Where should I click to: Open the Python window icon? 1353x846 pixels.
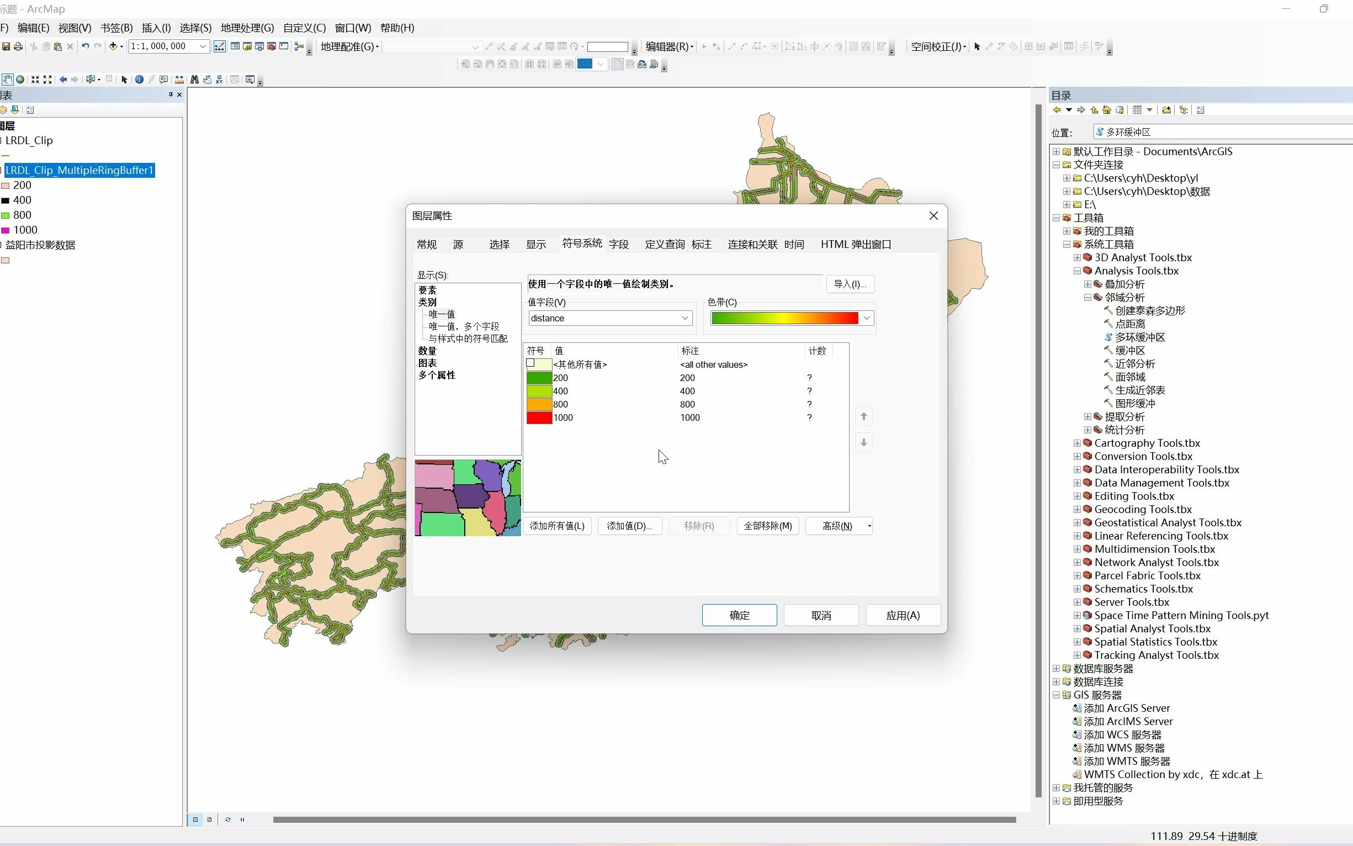pyautogui.click(x=284, y=46)
